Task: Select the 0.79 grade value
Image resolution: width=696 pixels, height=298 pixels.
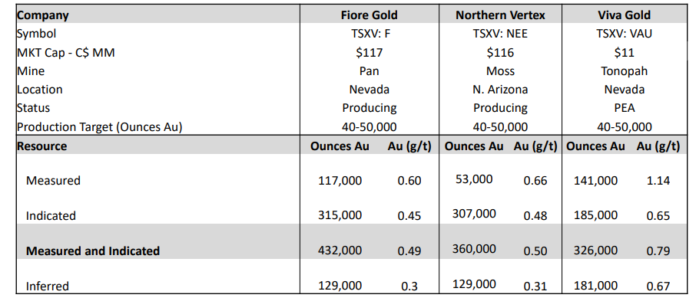Action: (658, 251)
